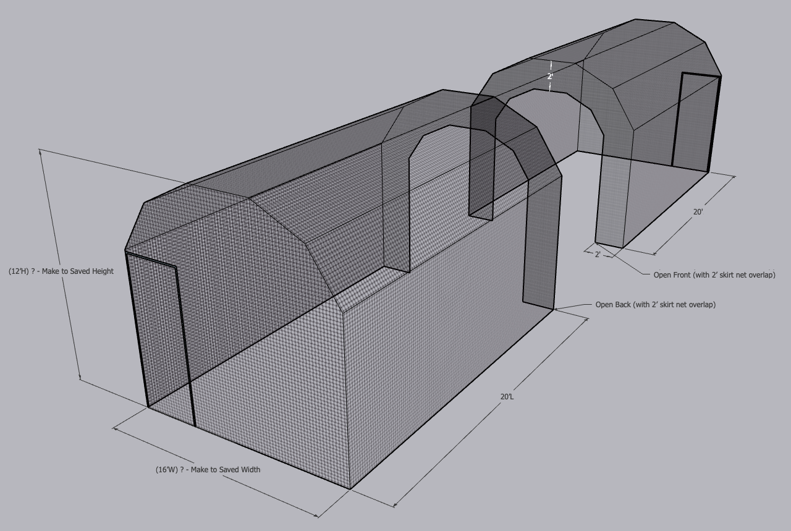
Task: Select the "Open Back" skirt net overlap annotation
Action: [x=655, y=305]
